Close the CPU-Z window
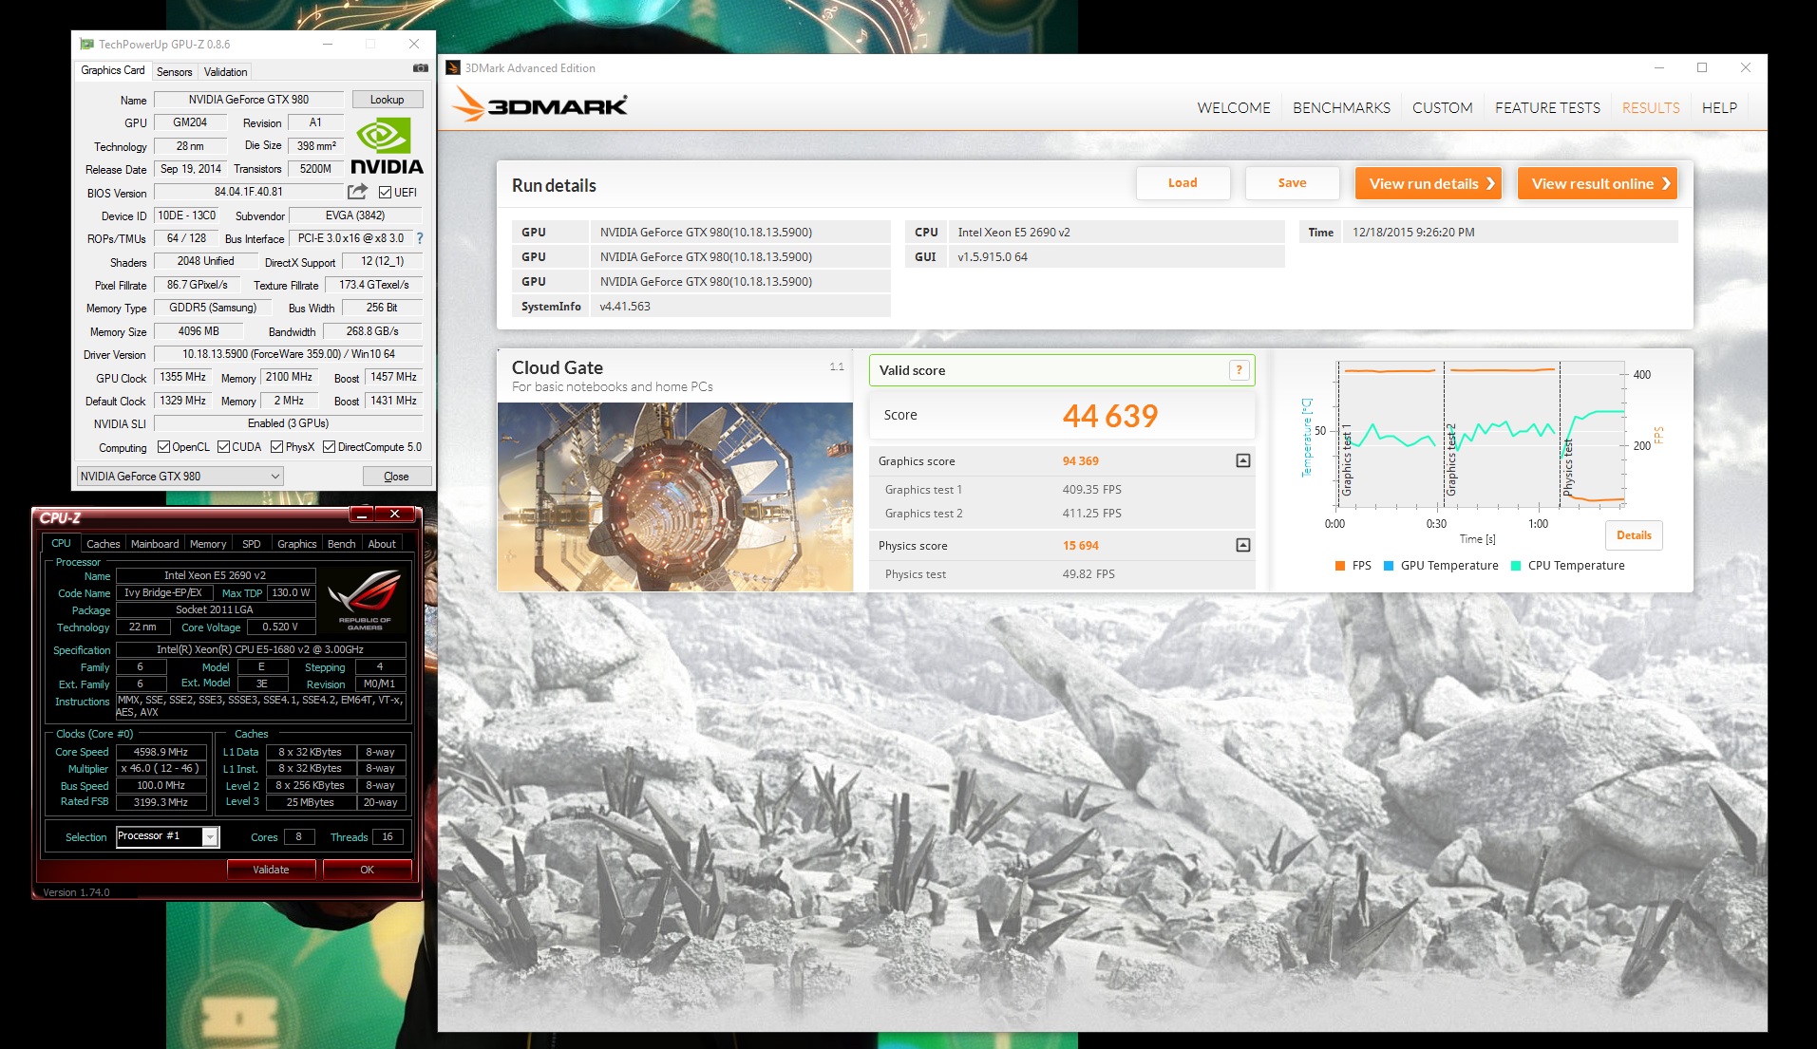This screenshot has height=1049, width=1817. [x=393, y=514]
